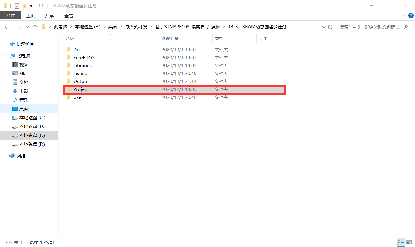Switch to details view icon in status bar
Viewport: 415px width, 247px height.
point(401,242)
